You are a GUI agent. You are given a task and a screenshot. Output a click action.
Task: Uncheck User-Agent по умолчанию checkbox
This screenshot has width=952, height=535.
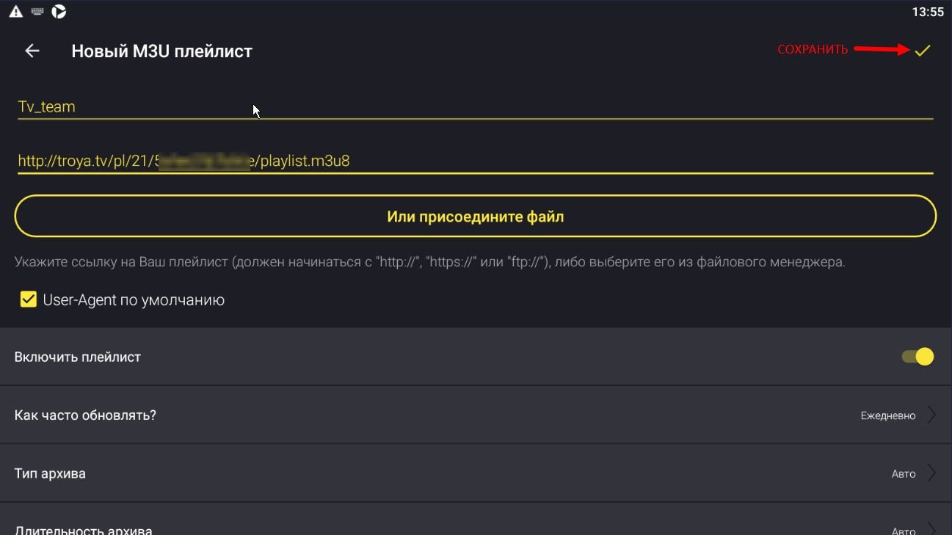tap(29, 299)
